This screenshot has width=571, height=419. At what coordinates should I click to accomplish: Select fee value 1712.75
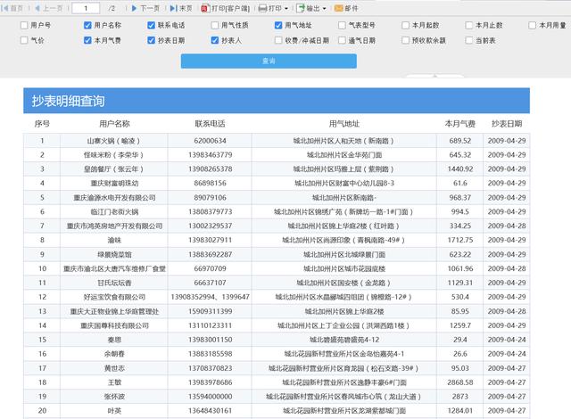(x=460, y=240)
